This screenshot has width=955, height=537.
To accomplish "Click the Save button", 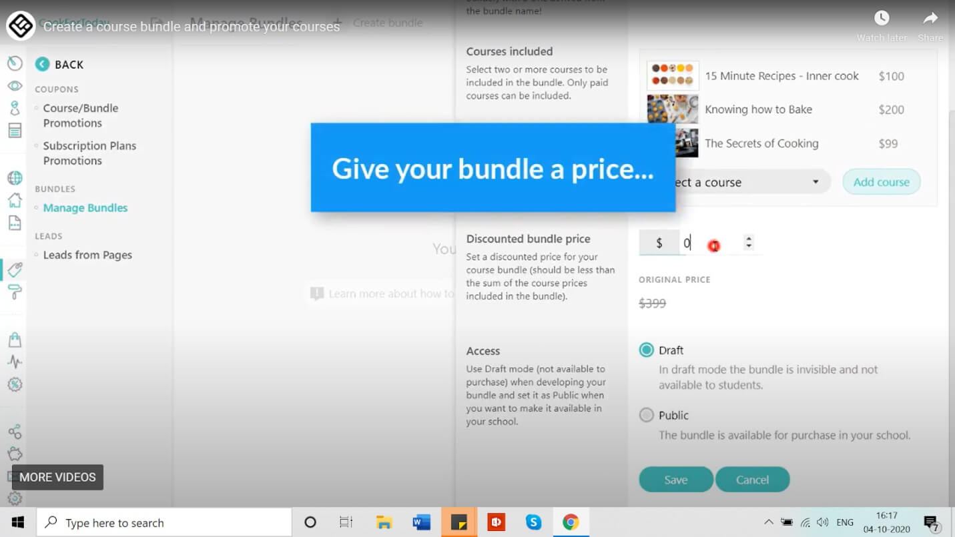I will [675, 480].
